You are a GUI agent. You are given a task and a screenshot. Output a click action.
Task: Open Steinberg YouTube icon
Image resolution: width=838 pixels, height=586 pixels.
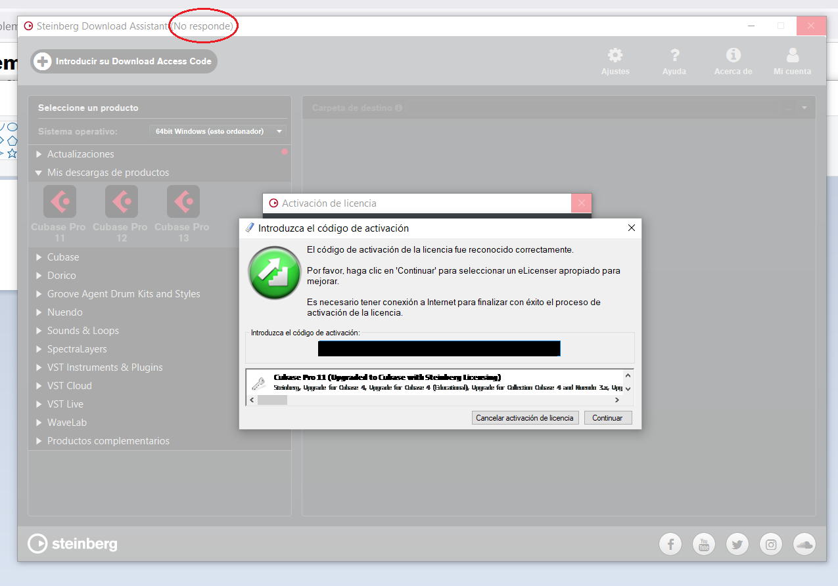pos(704,544)
